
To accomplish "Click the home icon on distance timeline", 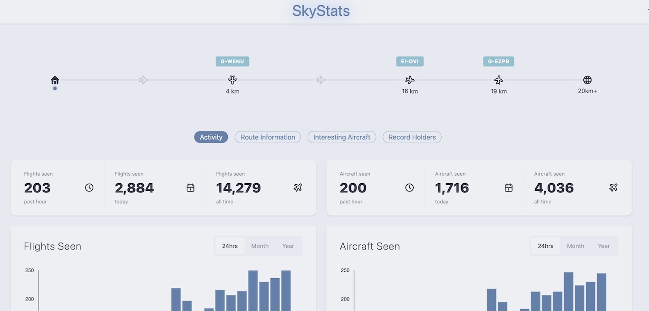I will (55, 80).
